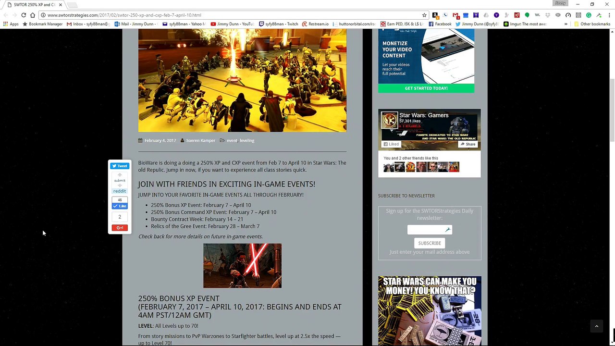Open the red lightsaber character image
615x346 pixels.
tap(242, 266)
